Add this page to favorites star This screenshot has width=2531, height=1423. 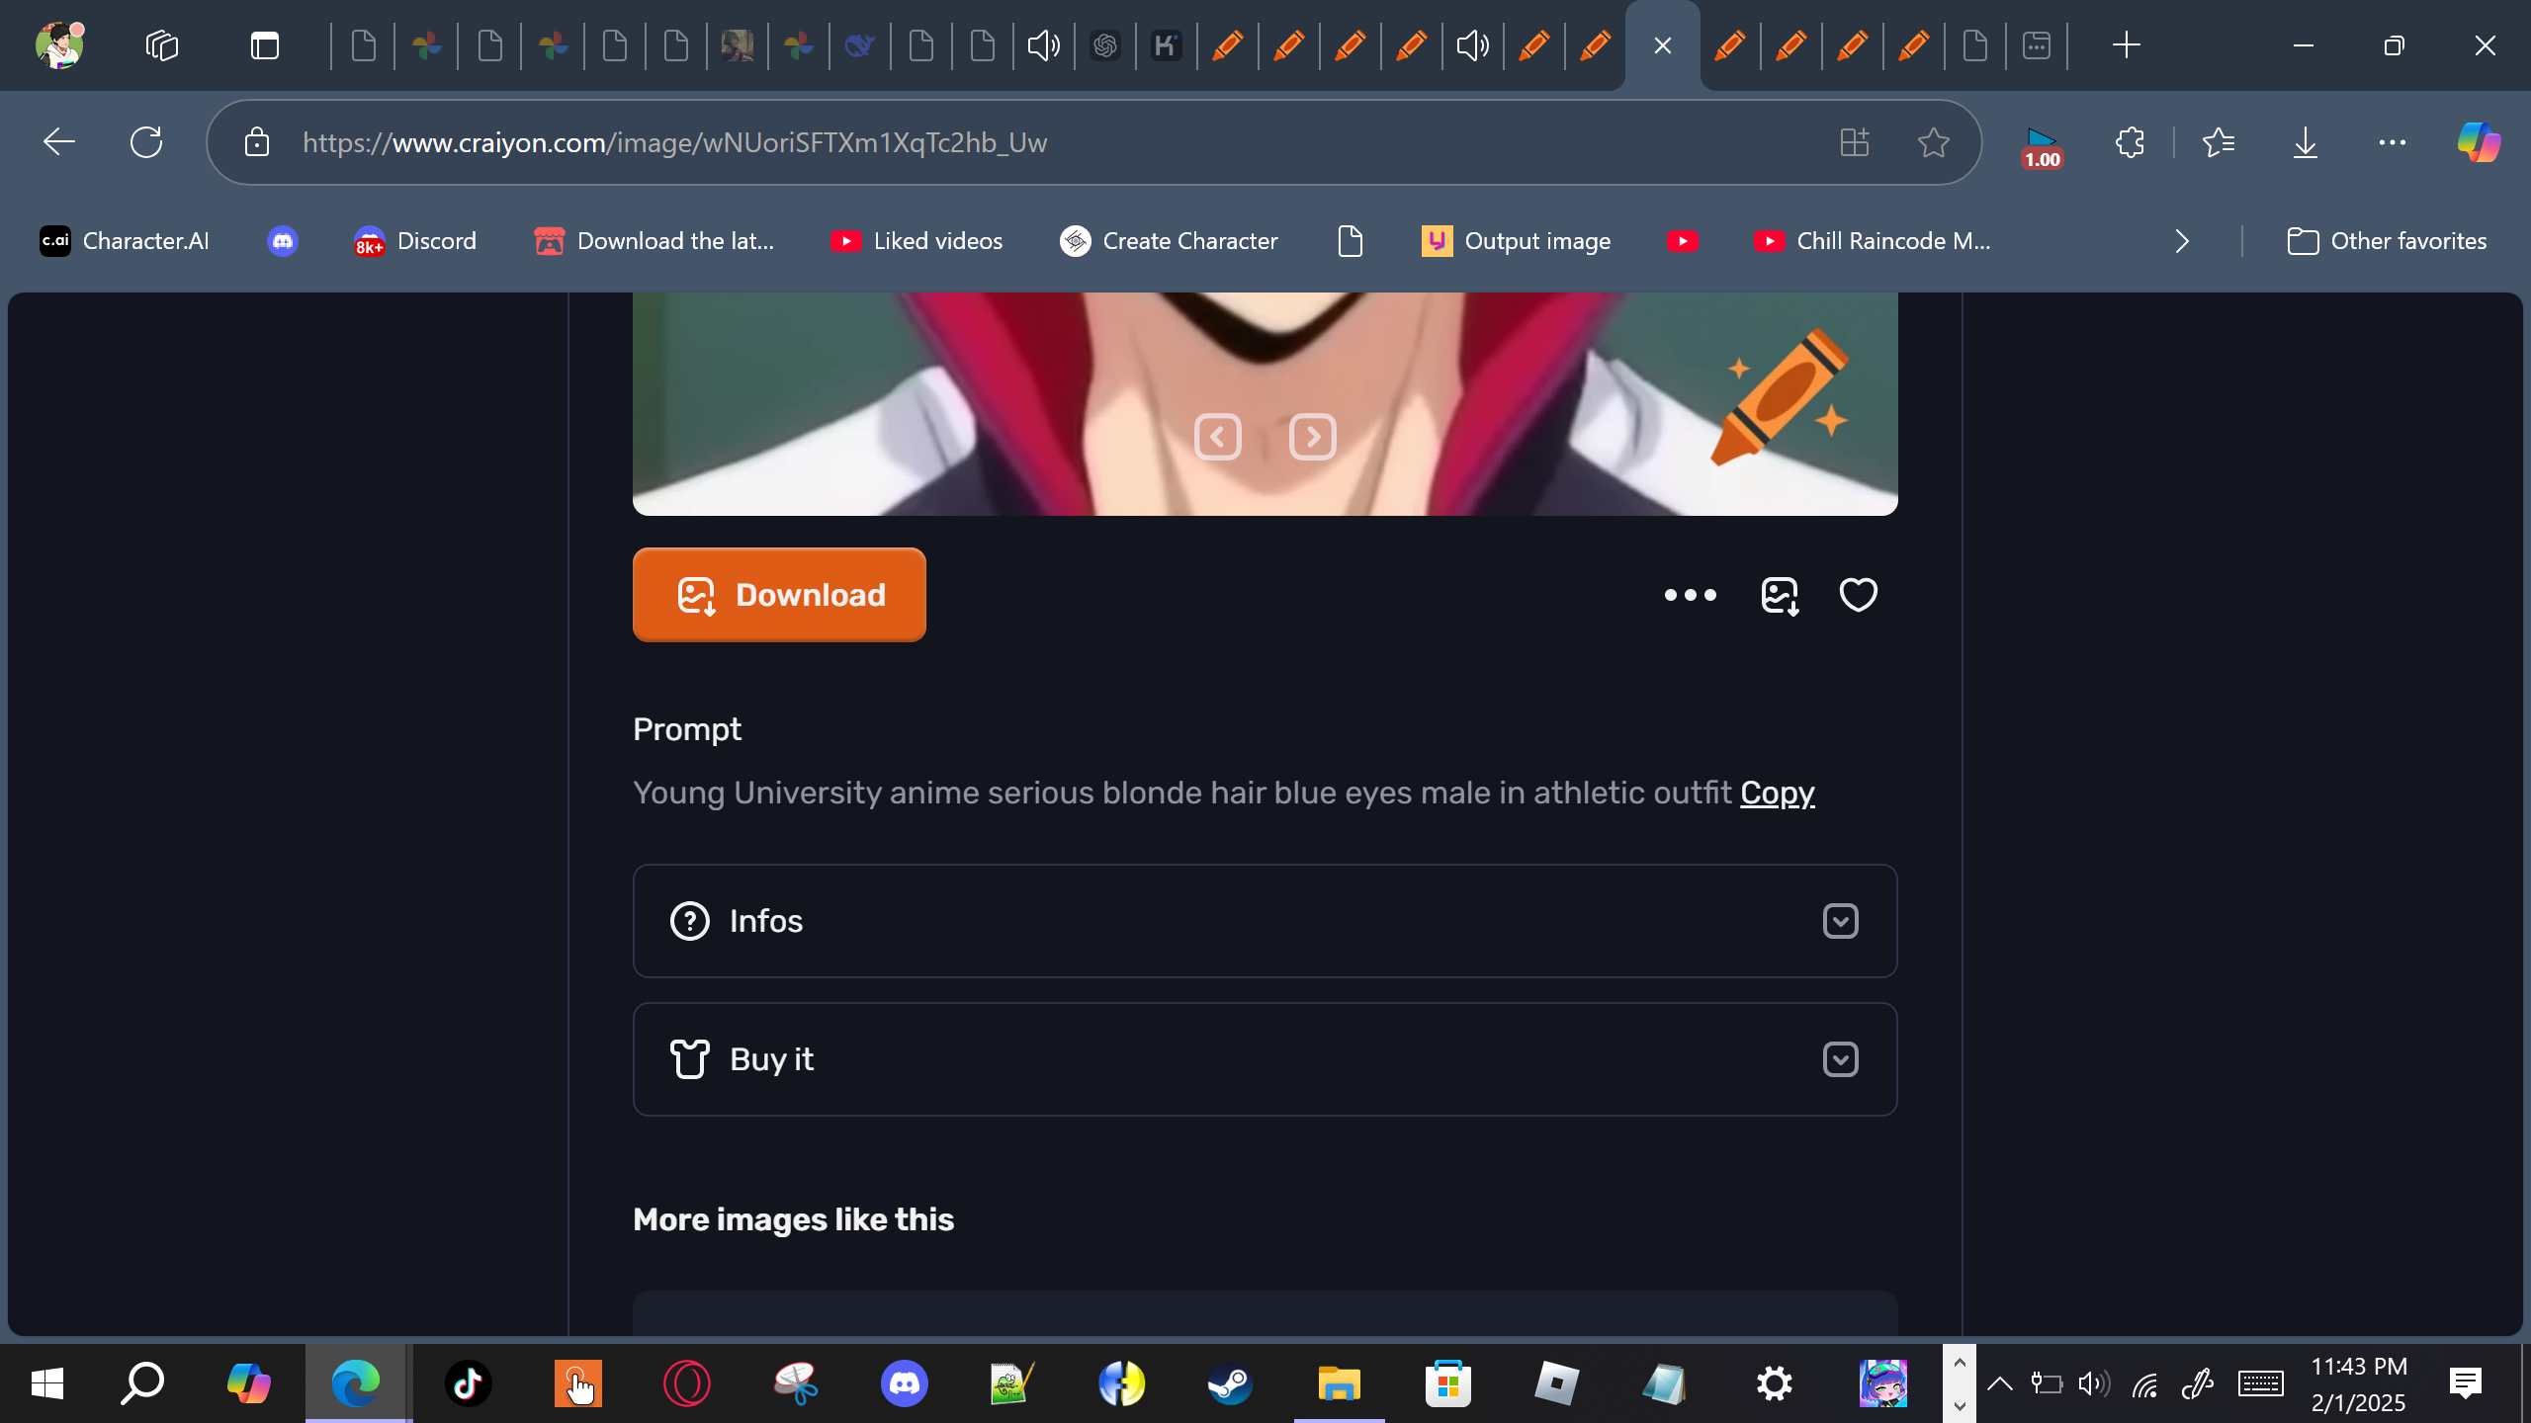(x=1933, y=142)
